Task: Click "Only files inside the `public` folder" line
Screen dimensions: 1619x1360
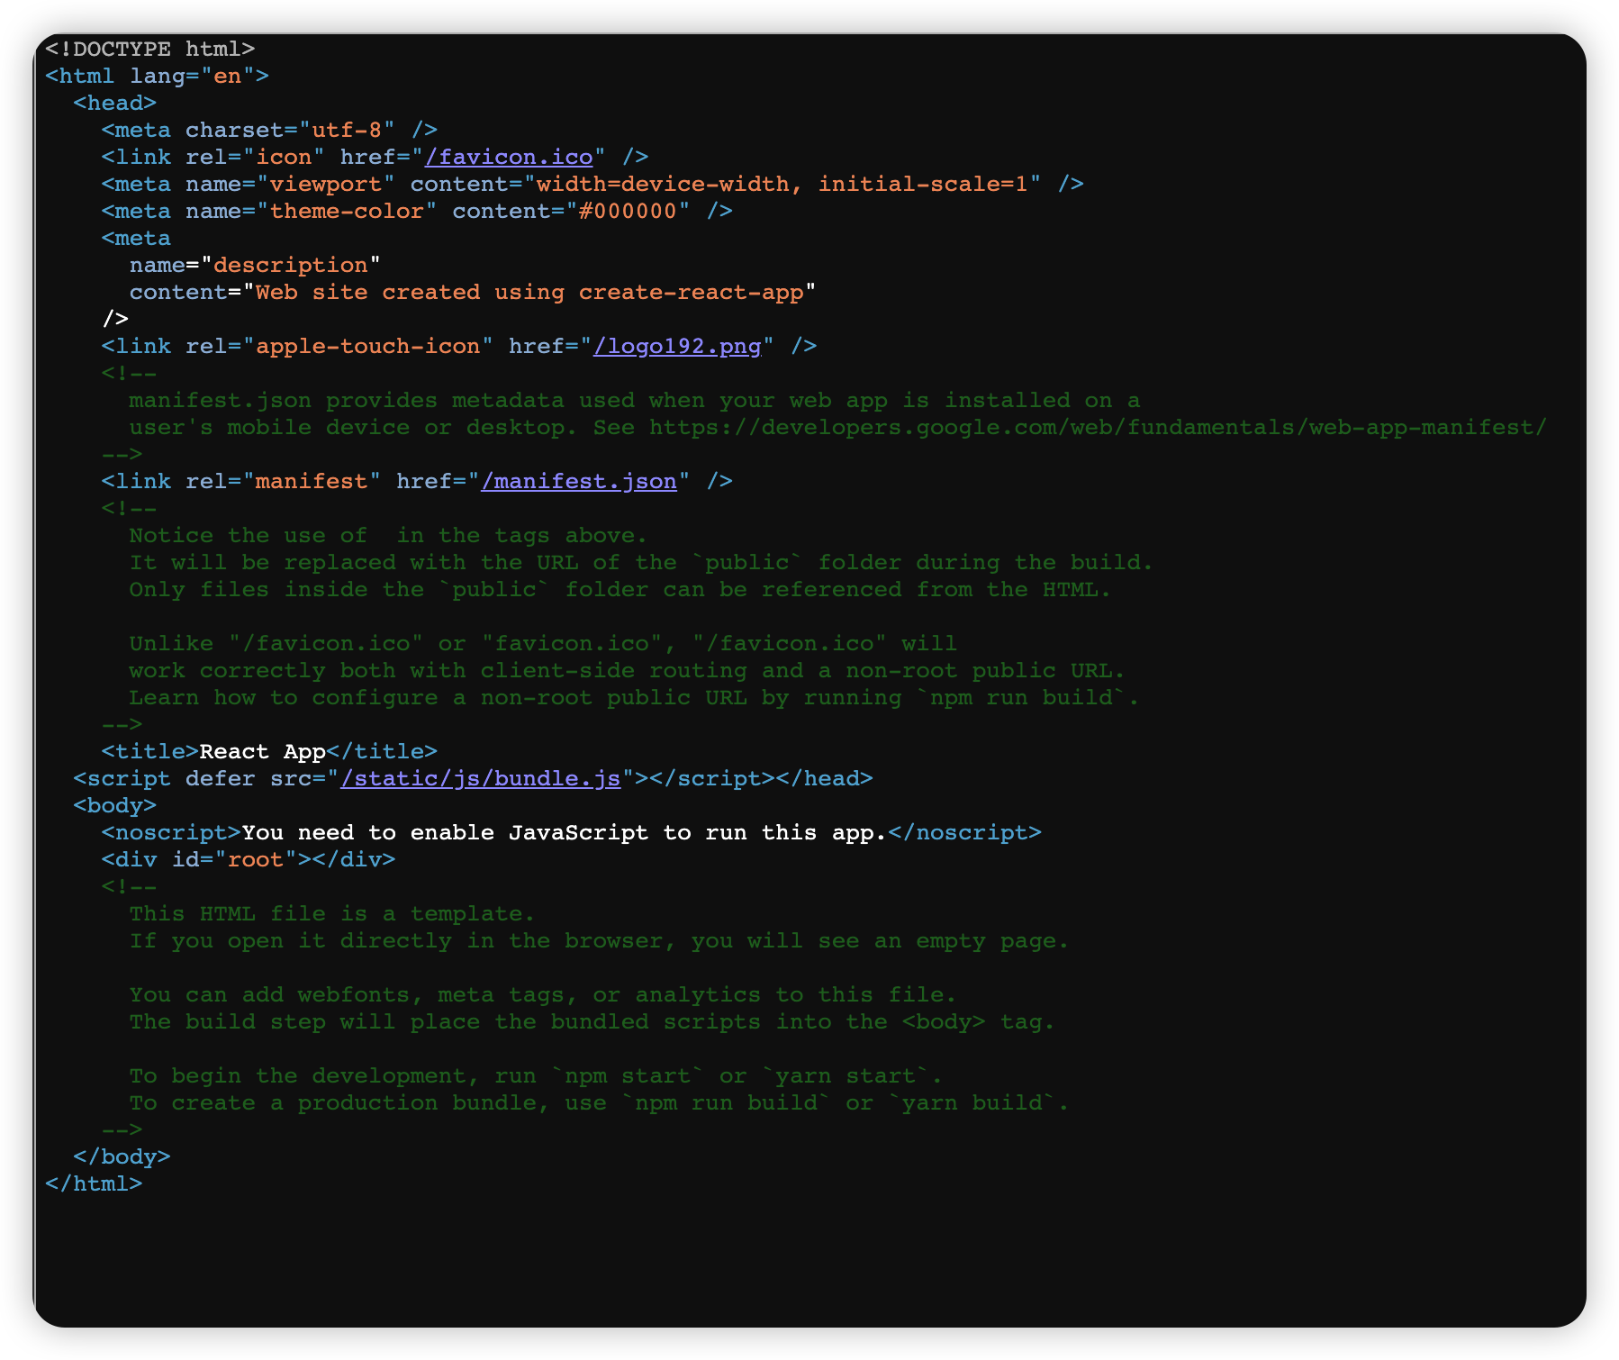Action: (x=620, y=589)
